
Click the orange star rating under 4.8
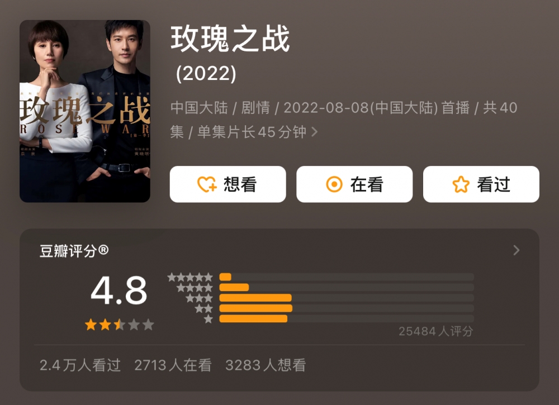pos(119,325)
